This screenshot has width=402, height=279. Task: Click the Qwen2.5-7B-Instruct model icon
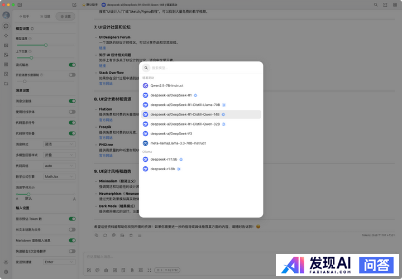145,86
